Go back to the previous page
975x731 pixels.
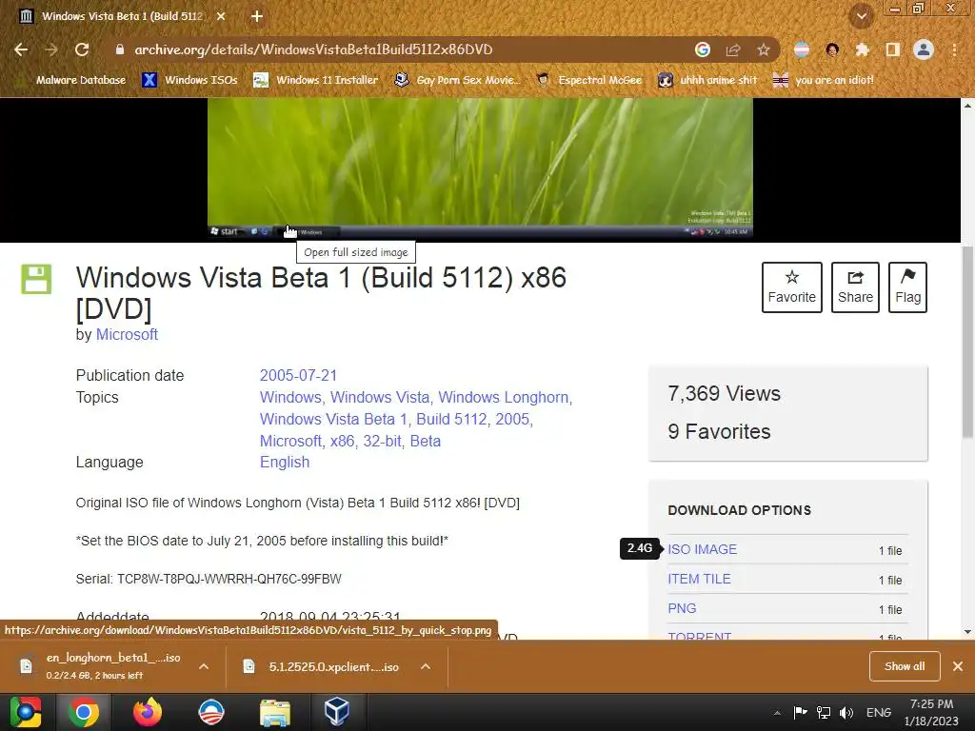point(21,49)
